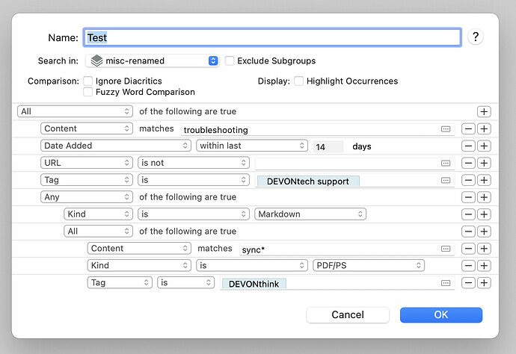Add a rule after the URL row
This screenshot has height=354, width=516.
[484, 163]
